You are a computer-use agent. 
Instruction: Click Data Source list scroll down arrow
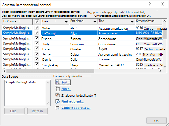point(48,103)
